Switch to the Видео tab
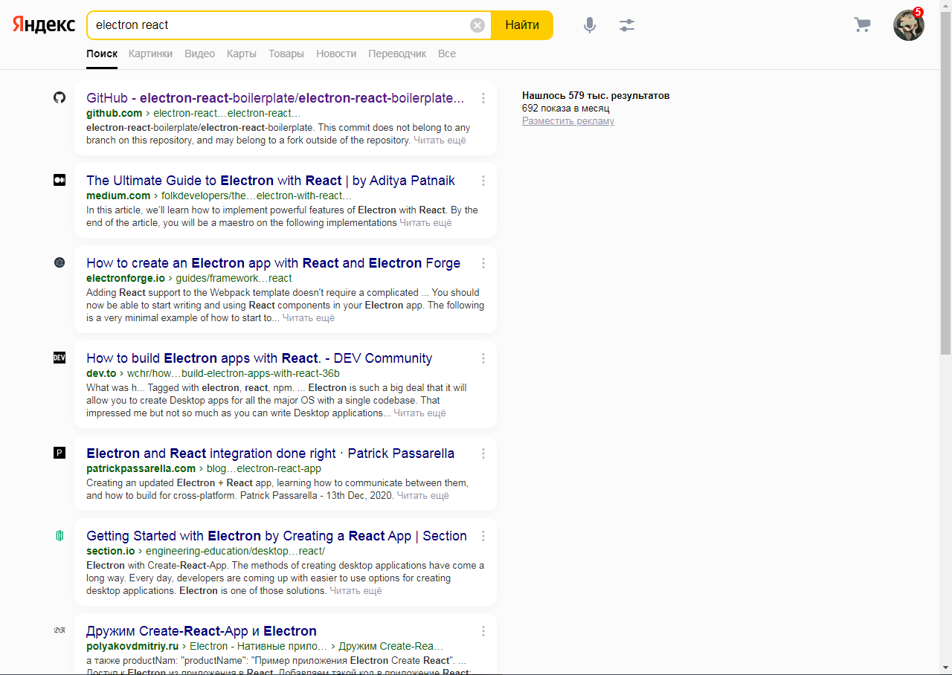The image size is (952, 675). pyautogui.click(x=199, y=54)
